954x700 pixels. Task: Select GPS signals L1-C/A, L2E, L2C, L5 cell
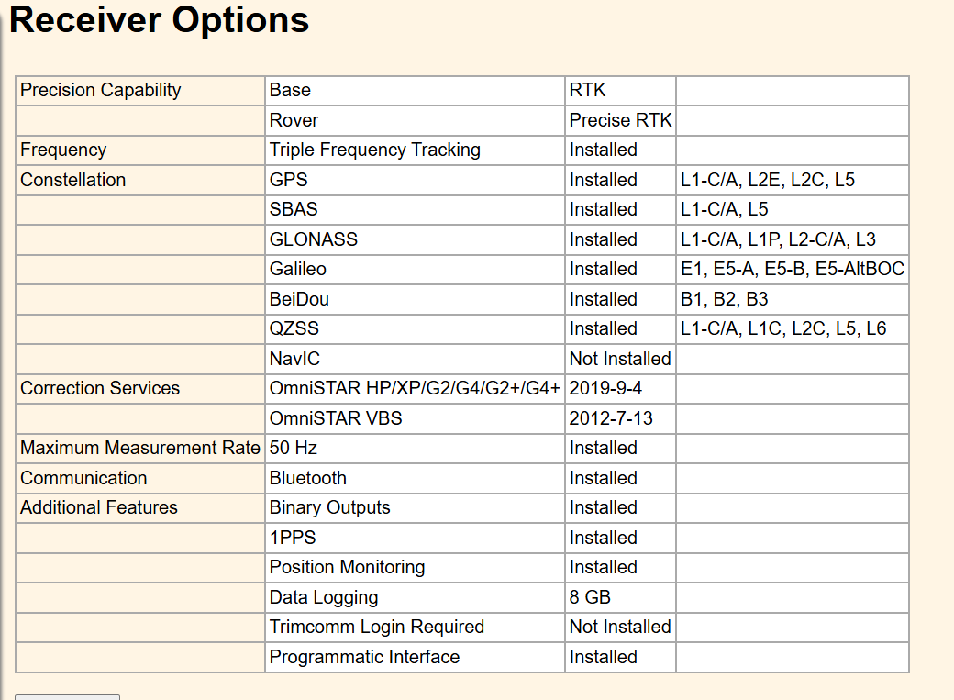767,180
